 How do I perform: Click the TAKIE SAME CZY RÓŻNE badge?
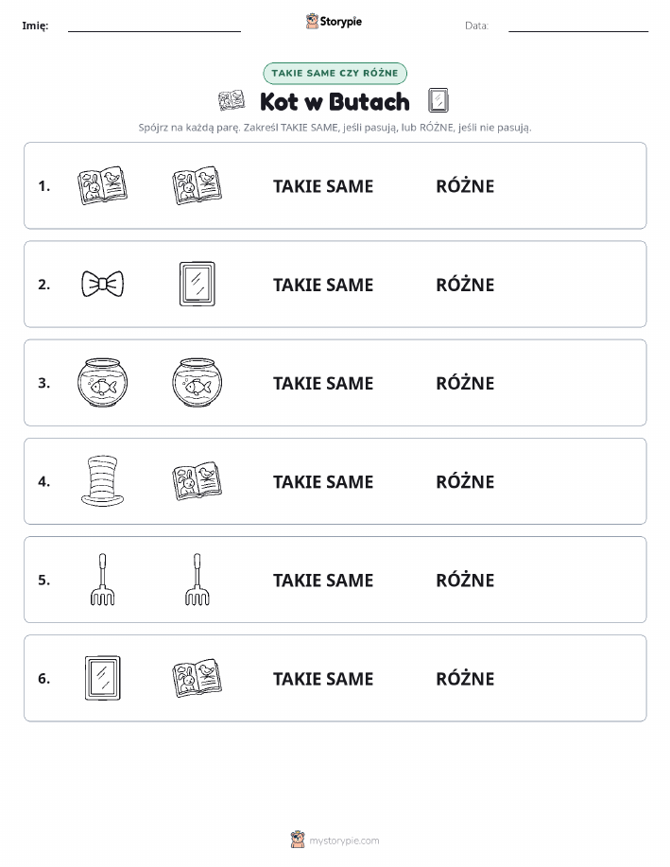point(335,73)
